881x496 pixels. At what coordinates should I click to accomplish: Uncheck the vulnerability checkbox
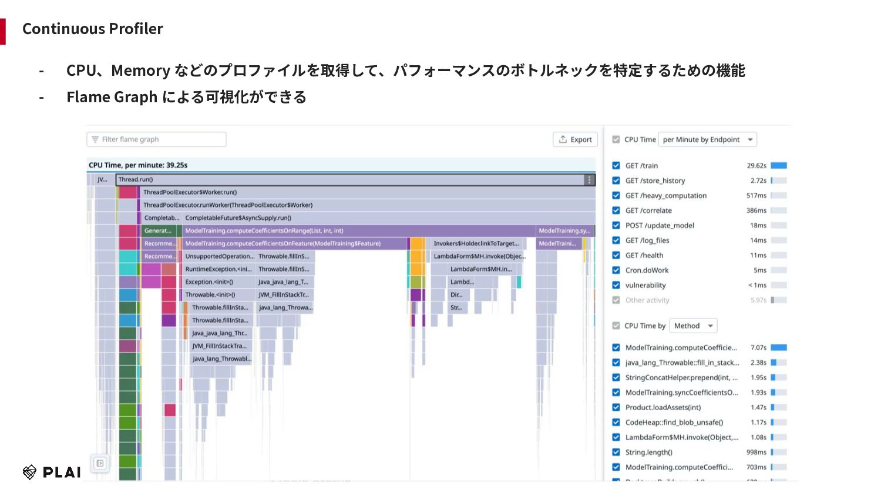[616, 285]
